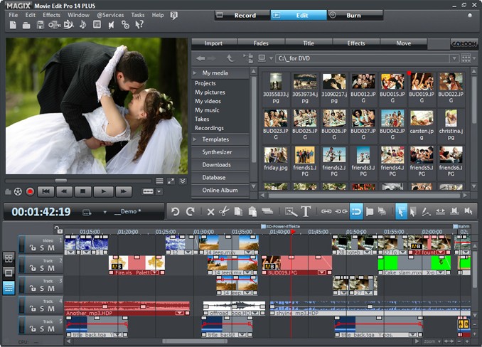Screen dimensions: 482x347
Task: Click the Redo arrow in edit toolbar
Action: [191, 211]
